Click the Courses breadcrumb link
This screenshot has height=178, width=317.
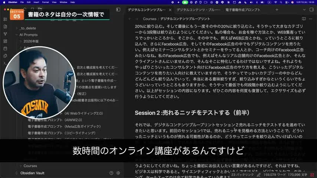pyautogui.click(x=150, y=19)
